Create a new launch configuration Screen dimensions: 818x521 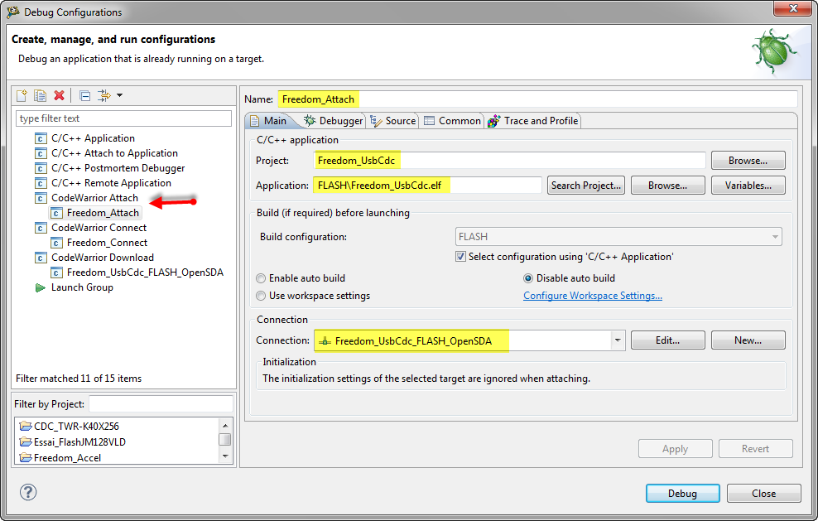tap(21, 94)
